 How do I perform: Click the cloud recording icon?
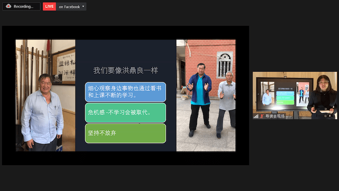(8, 6)
